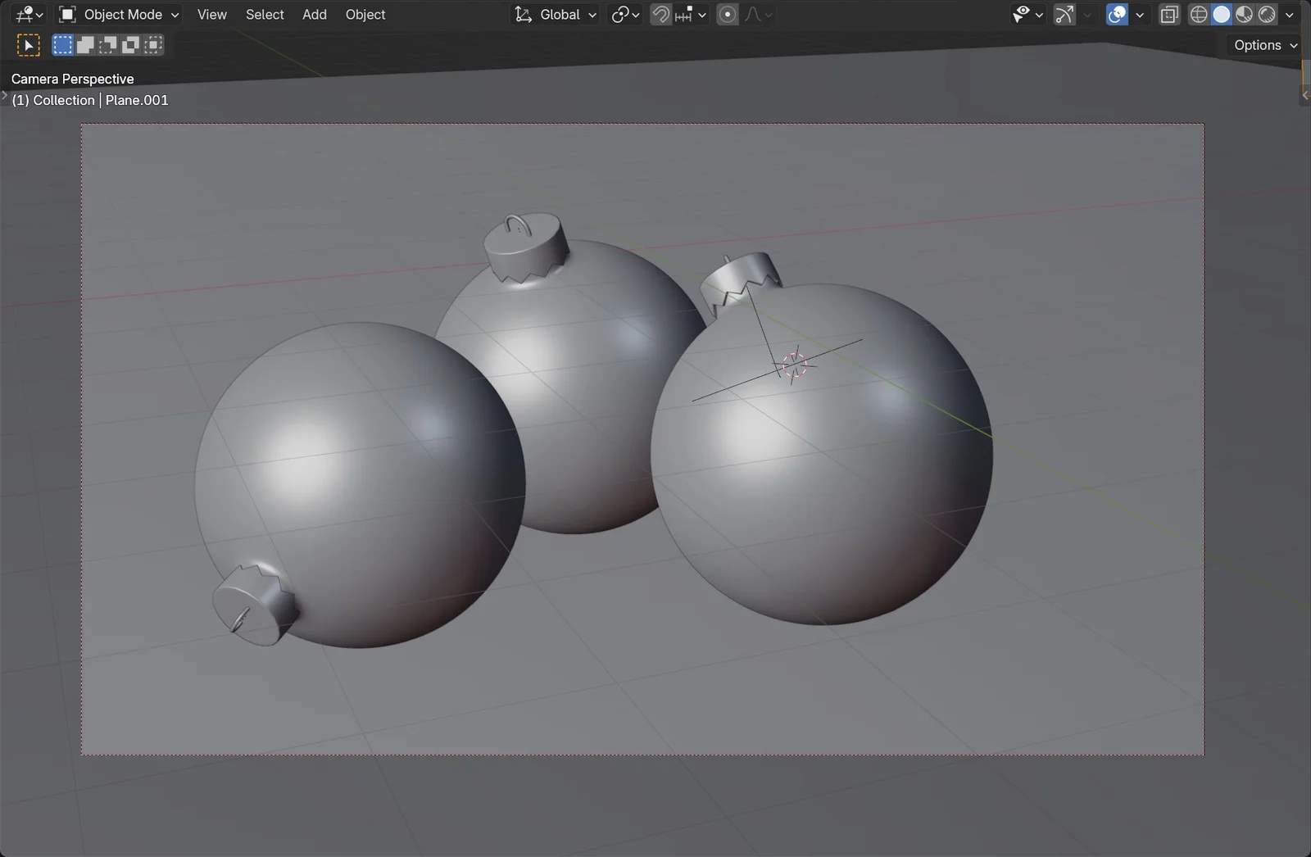The image size is (1311, 857).
Task: Switch to Rendered viewport shading
Action: click(x=1267, y=14)
